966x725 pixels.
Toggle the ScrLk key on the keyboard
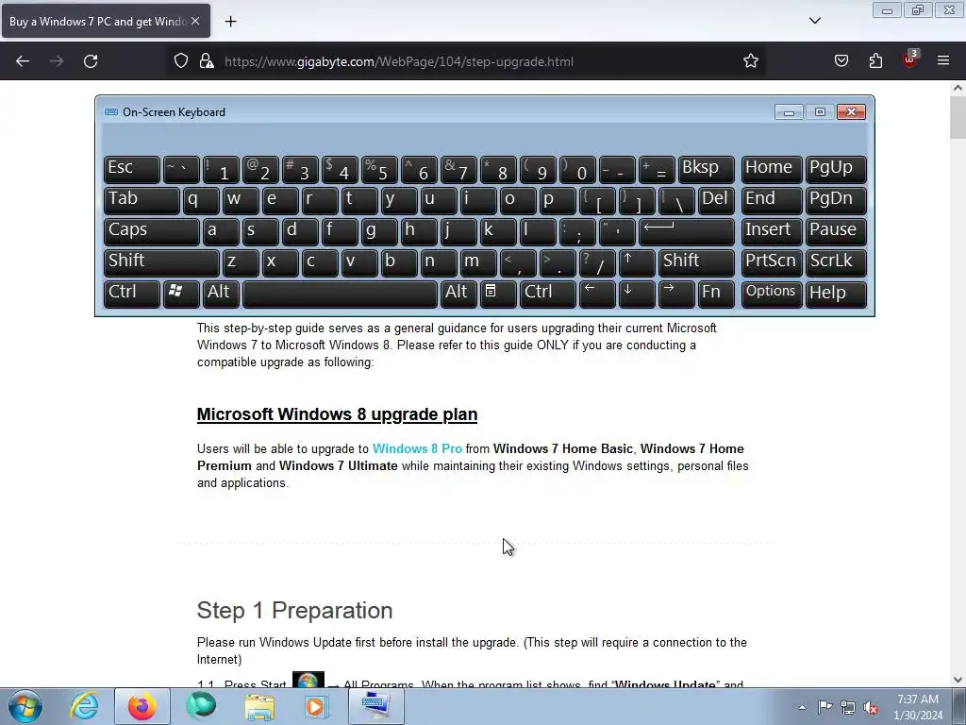point(836,262)
